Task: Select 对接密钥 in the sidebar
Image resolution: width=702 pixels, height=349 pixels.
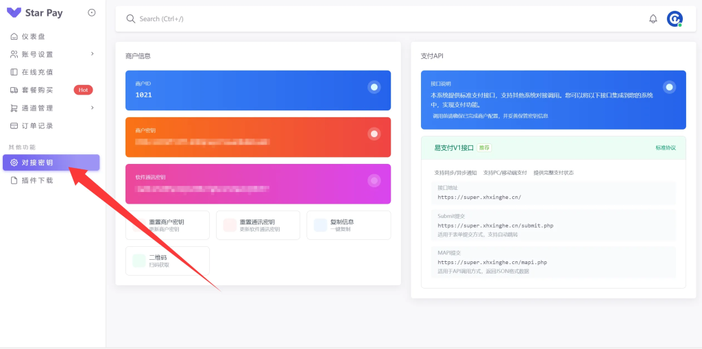Action: tap(51, 163)
